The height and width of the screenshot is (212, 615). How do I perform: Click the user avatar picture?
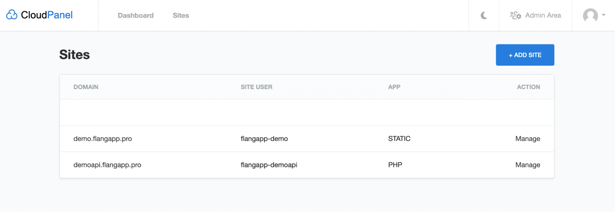pos(590,15)
